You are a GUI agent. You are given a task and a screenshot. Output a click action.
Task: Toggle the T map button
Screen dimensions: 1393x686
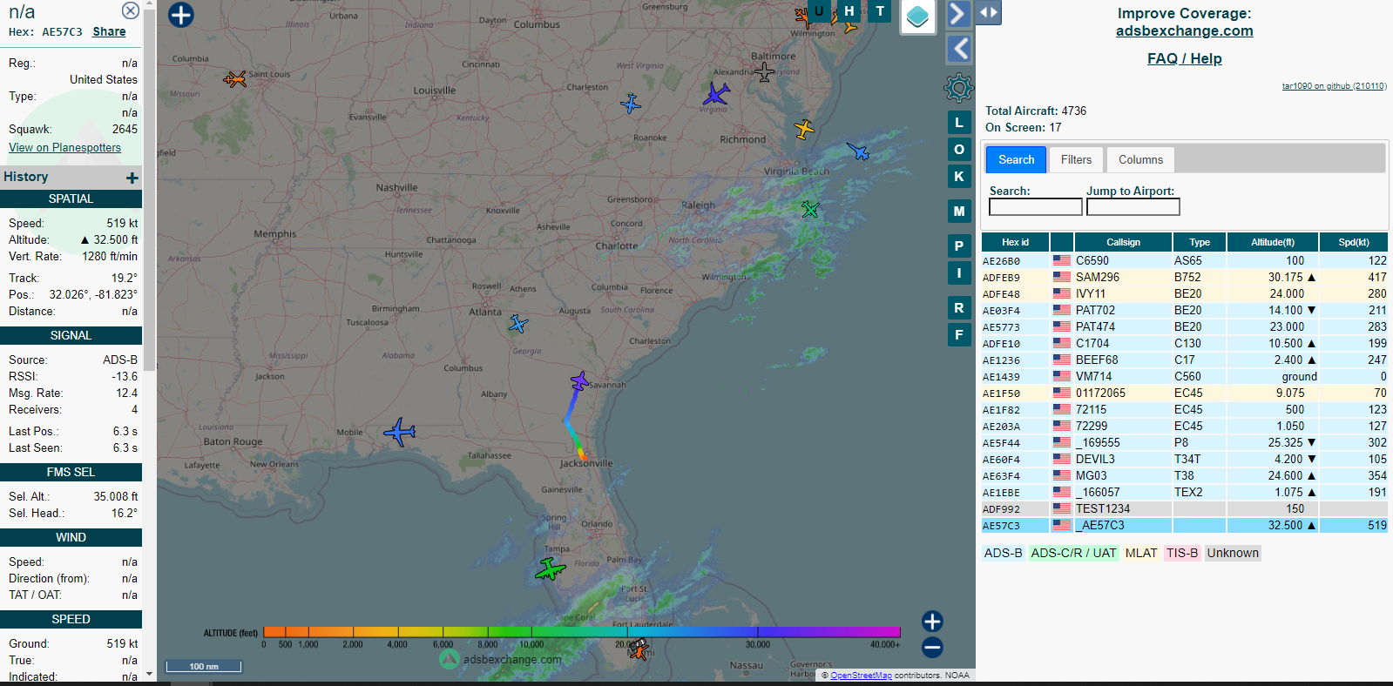click(880, 10)
